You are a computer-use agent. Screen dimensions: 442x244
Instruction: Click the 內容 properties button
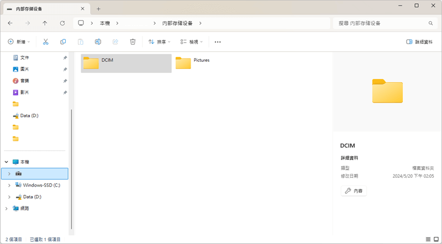[x=354, y=191]
